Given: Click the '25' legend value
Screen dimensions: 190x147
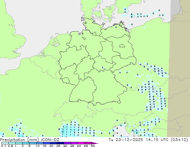Looking at the screenshot, I should pyautogui.click(x=58, y=146).
